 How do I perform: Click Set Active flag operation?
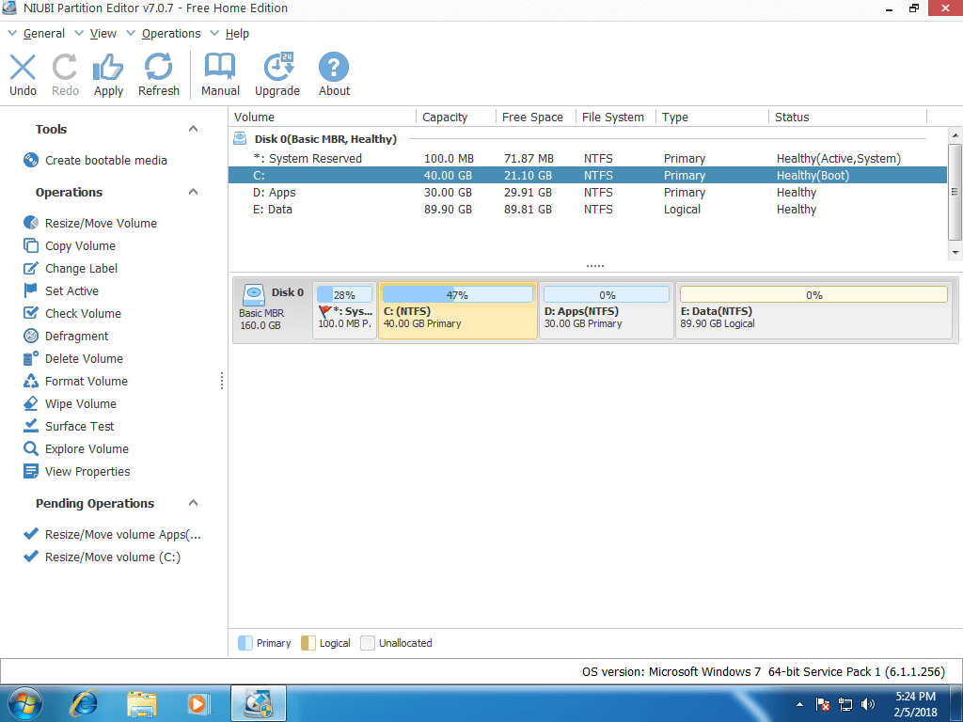[x=61, y=291]
